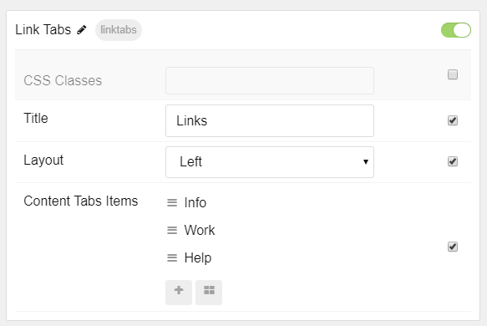
Task: Open the Help tab item
Action: pos(198,258)
